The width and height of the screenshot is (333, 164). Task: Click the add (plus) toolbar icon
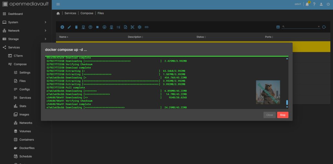[x=62, y=27]
